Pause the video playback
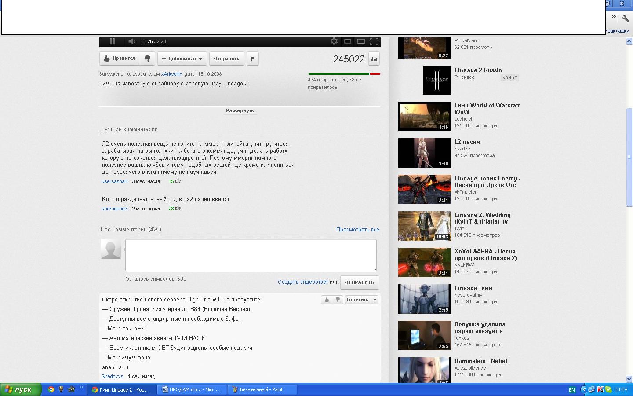 112,41
